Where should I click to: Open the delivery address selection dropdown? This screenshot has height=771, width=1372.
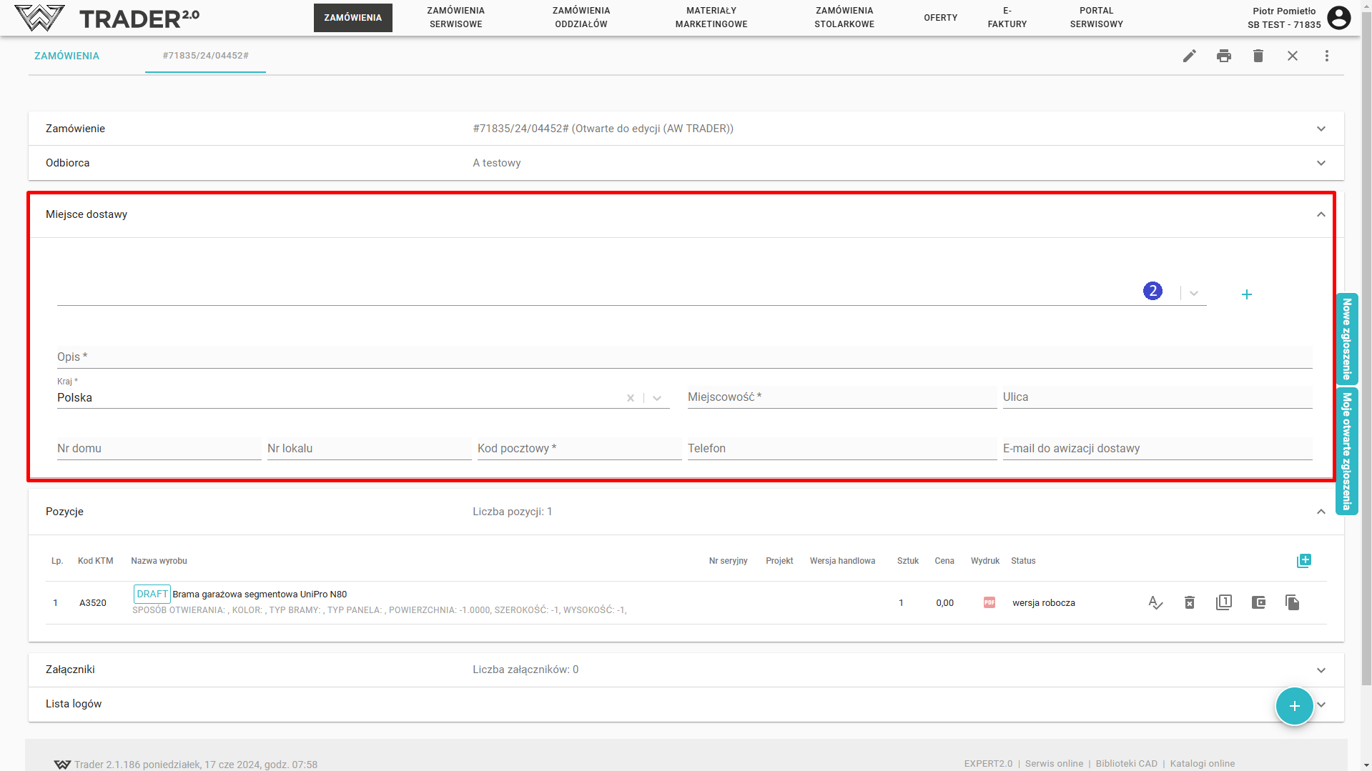[x=1193, y=294]
